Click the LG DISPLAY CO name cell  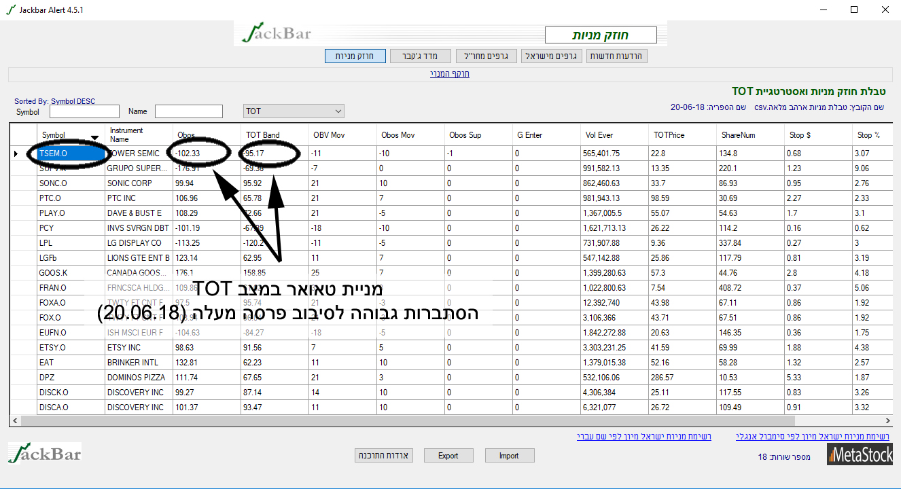[139, 243]
